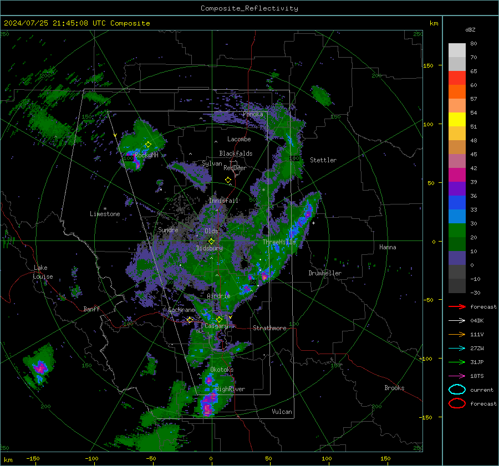The width and height of the screenshot is (499, 466).
Task: Click the magenta swatch between 42 and 39 dBZ
Action: (x=457, y=175)
